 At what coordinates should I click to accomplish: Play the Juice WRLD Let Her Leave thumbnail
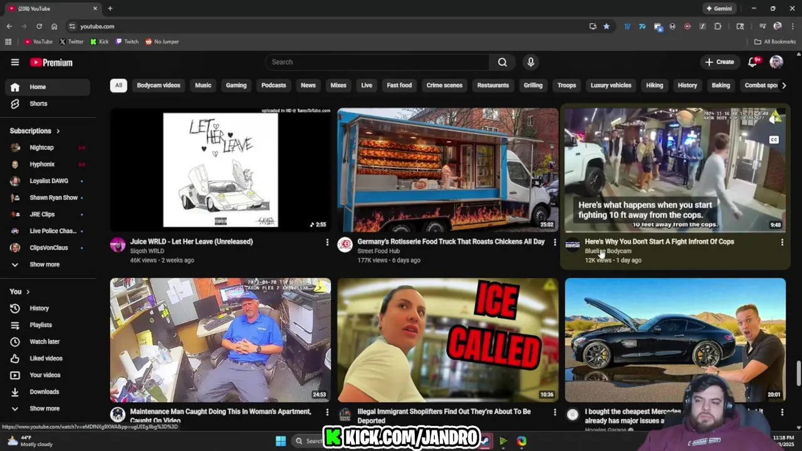point(221,170)
